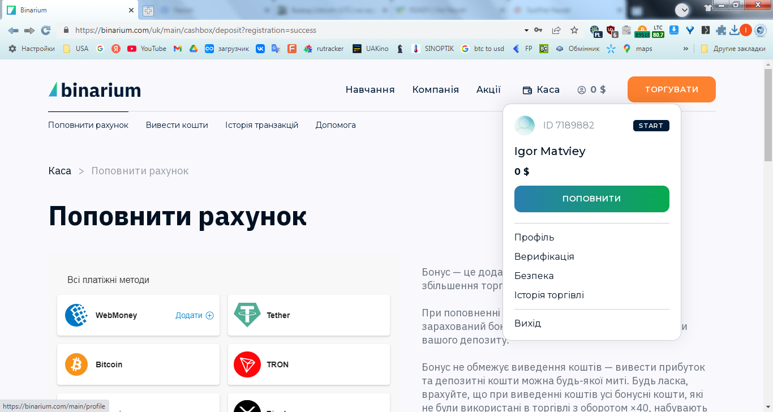The width and height of the screenshot is (773, 412).
Task: Choose the Bitcoin payment method
Action: point(138,364)
